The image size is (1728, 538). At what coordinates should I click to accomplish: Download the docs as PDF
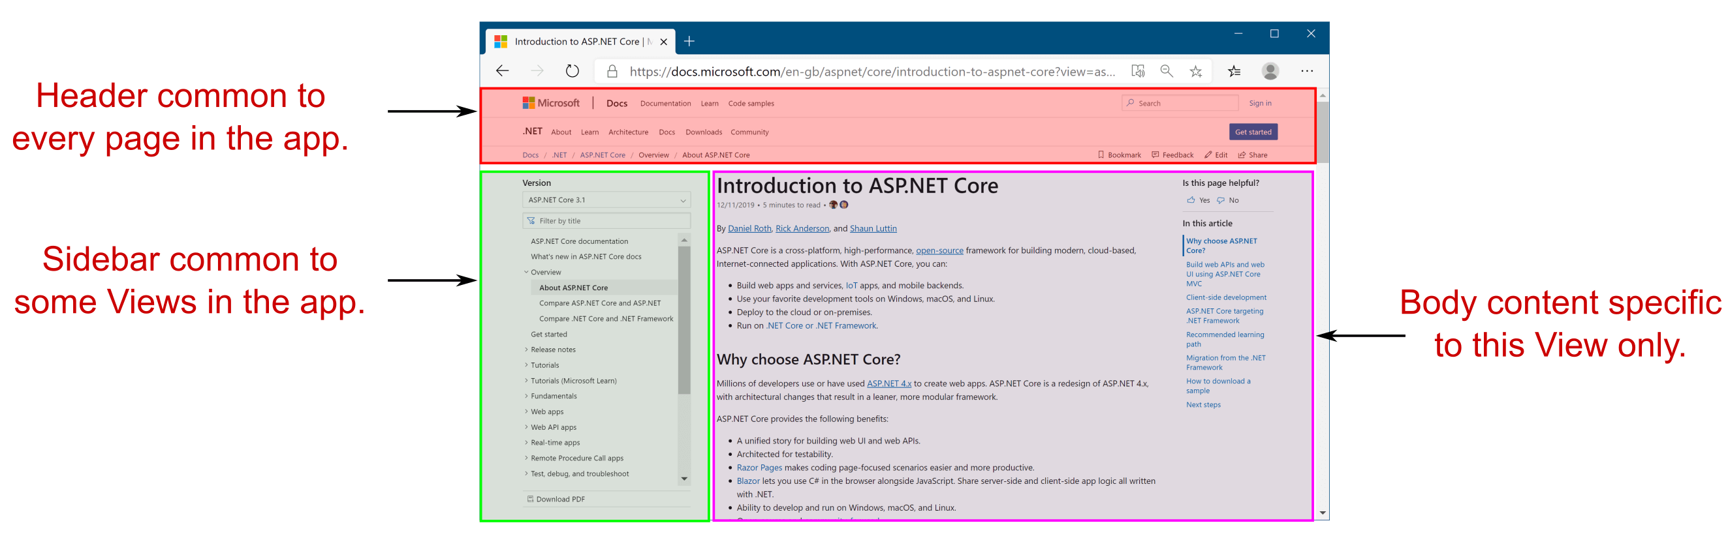tap(556, 499)
